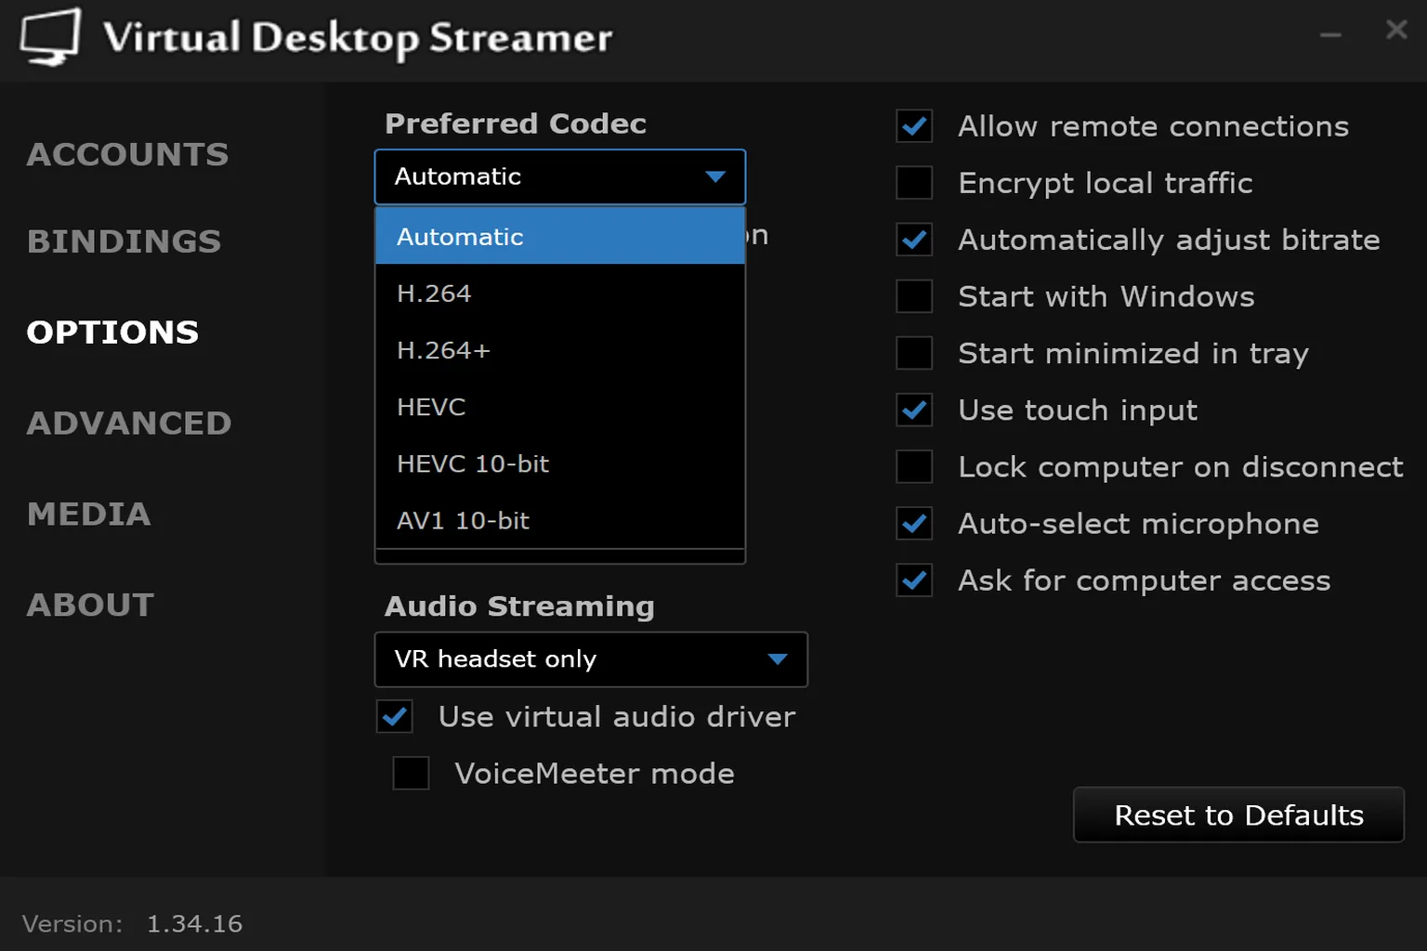The width and height of the screenshot is (1427, 951).
Task: Disable Allow remote connections
Action: [914, 125]
